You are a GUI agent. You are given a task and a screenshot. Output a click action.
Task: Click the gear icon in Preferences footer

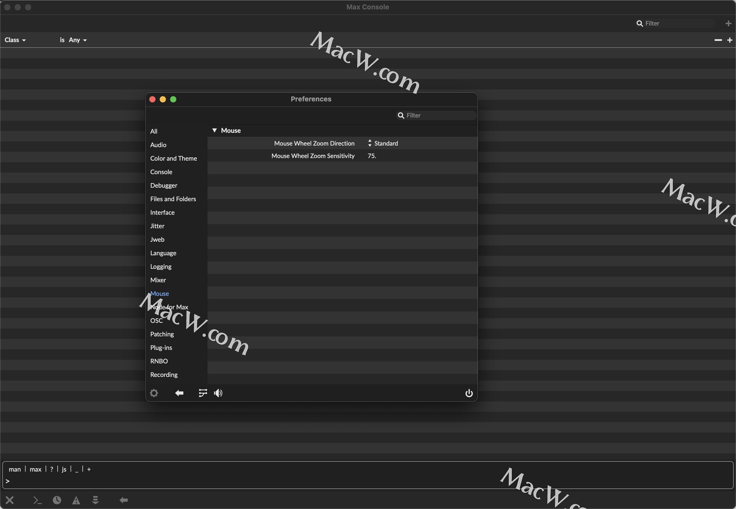tap(154, 393)
